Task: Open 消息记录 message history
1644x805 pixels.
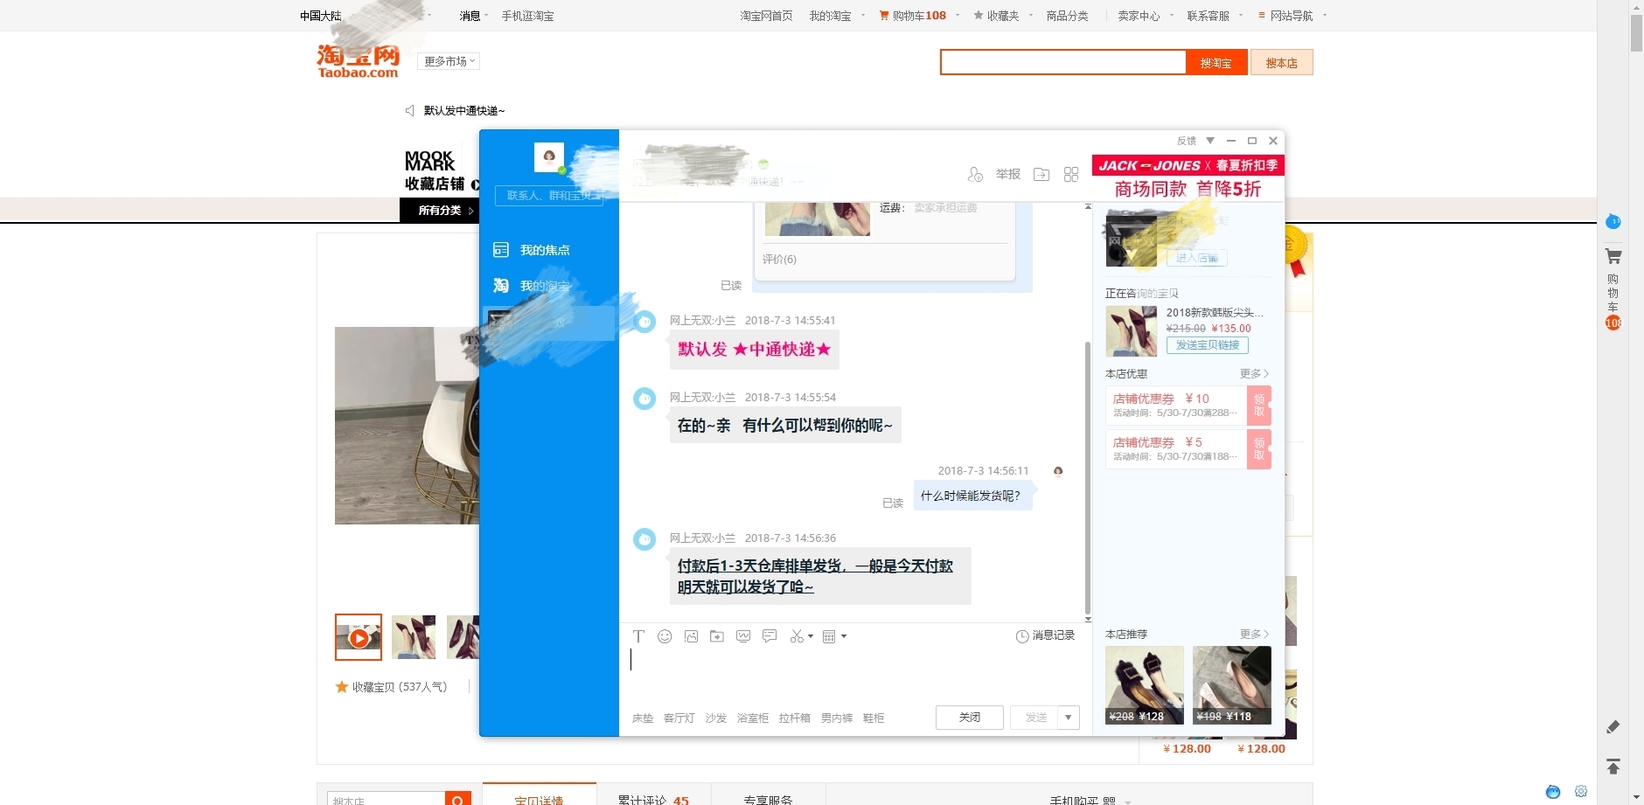Action: [x=1045, y=635]
